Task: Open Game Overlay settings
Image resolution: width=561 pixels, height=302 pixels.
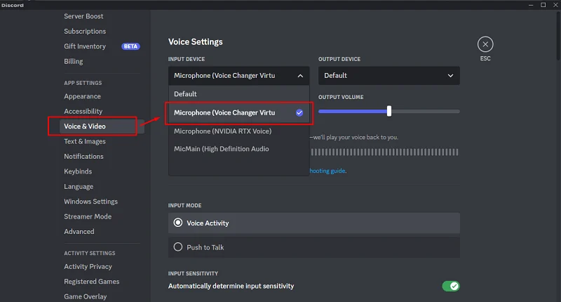Action: click(x=85, y=296)
